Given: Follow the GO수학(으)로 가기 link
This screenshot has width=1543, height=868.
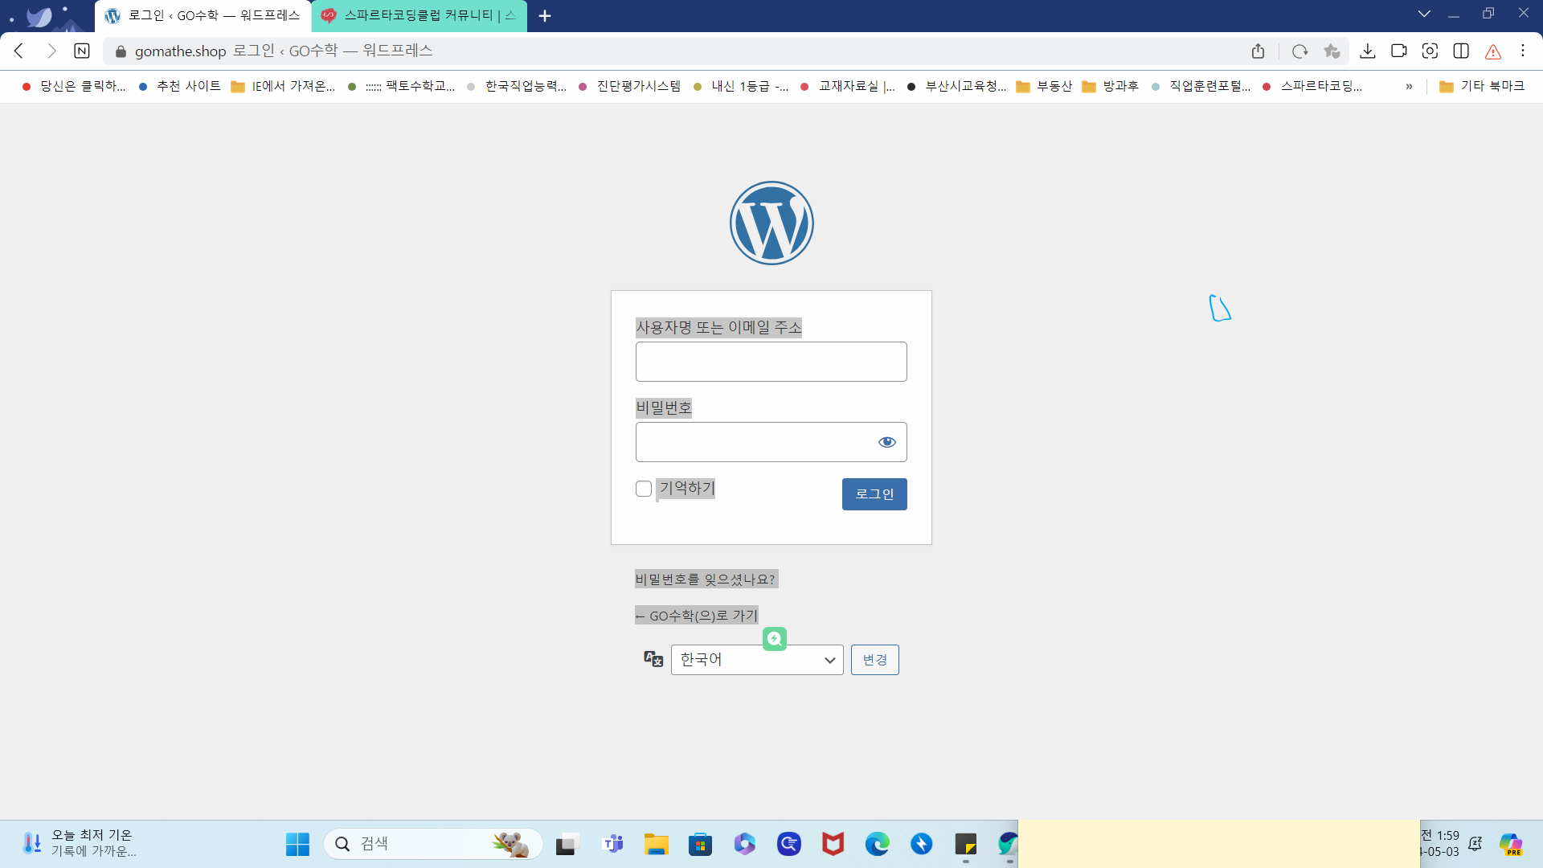Looking at the screenshot, I should click(697, 616).
